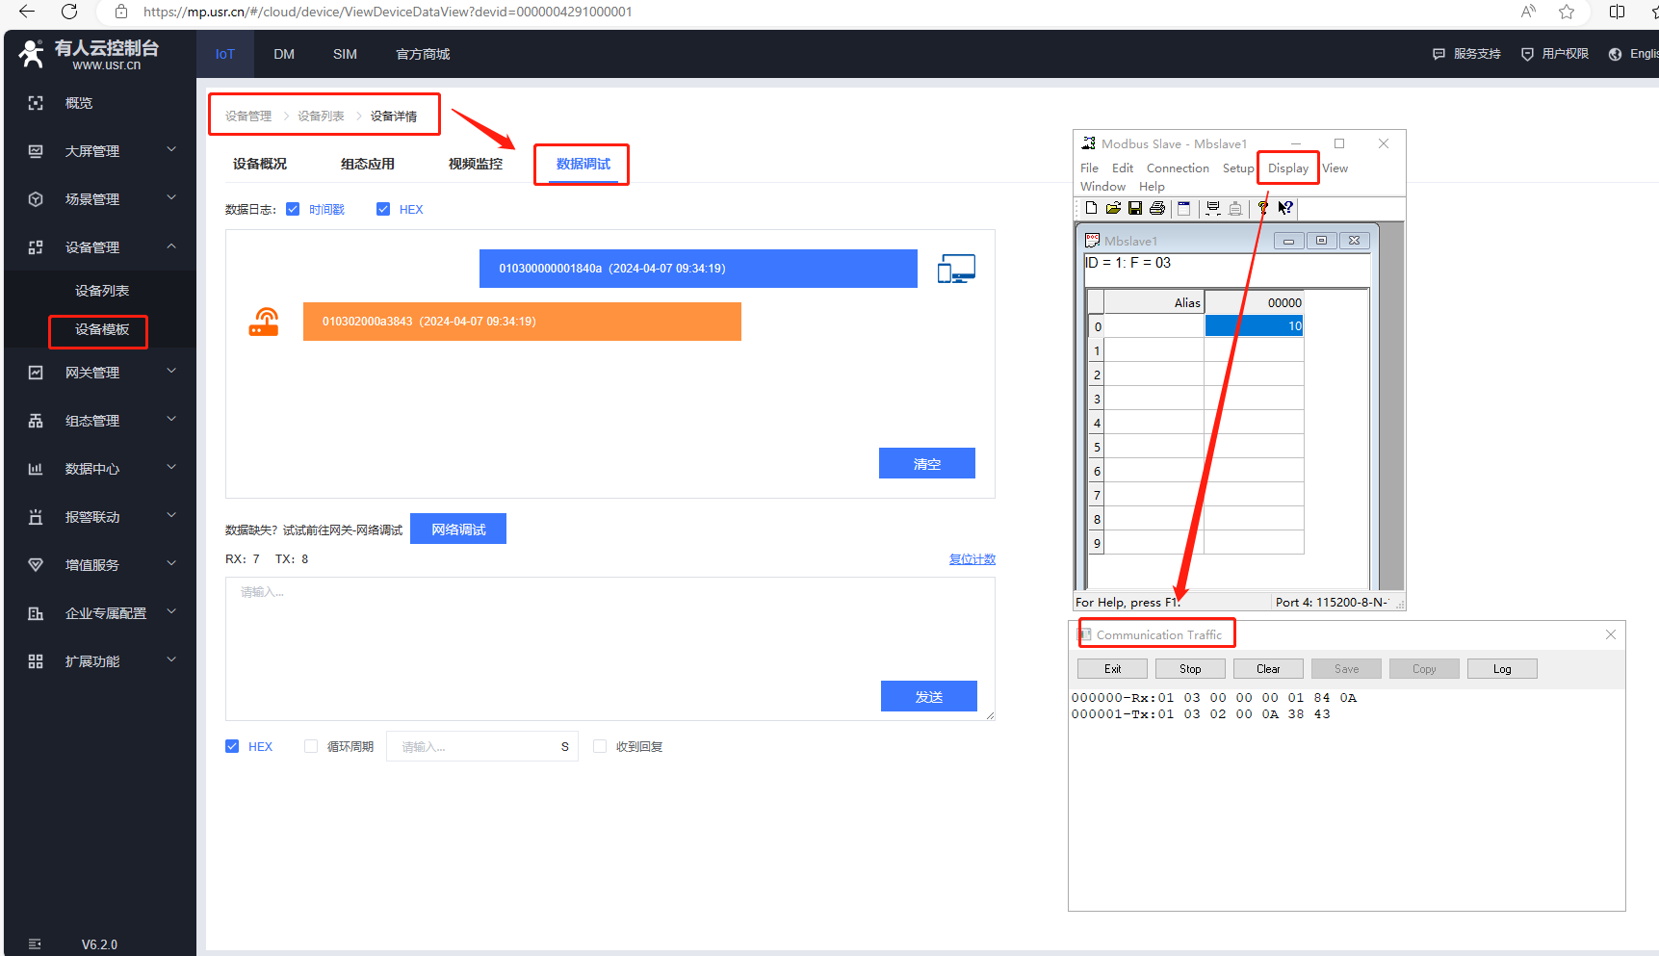Switch to the 设备概况 tab
This screenshot has width=1659, height=956.
coord(260,164)
